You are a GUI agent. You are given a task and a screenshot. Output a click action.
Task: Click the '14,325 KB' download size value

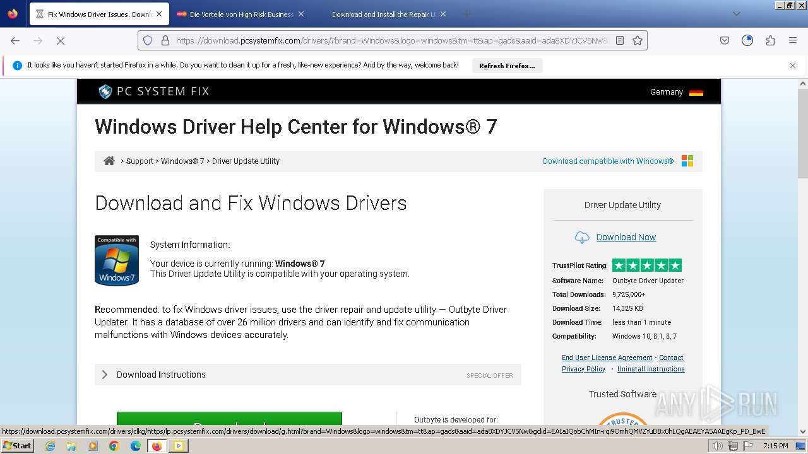click(627, 308)
